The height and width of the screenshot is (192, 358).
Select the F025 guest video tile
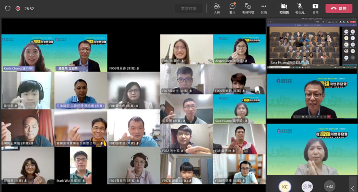point(133,166)
